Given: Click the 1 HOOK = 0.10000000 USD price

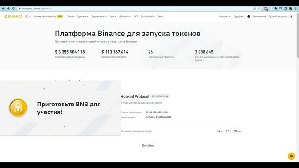Looking at the screenshot, I should coord(158,117).
